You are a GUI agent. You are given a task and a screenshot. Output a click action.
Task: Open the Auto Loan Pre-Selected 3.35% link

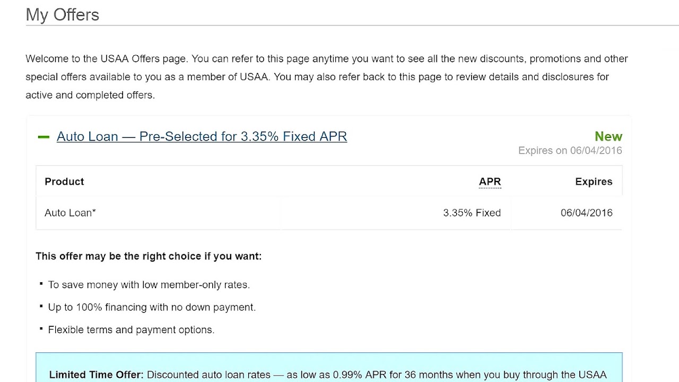[202, 136]
